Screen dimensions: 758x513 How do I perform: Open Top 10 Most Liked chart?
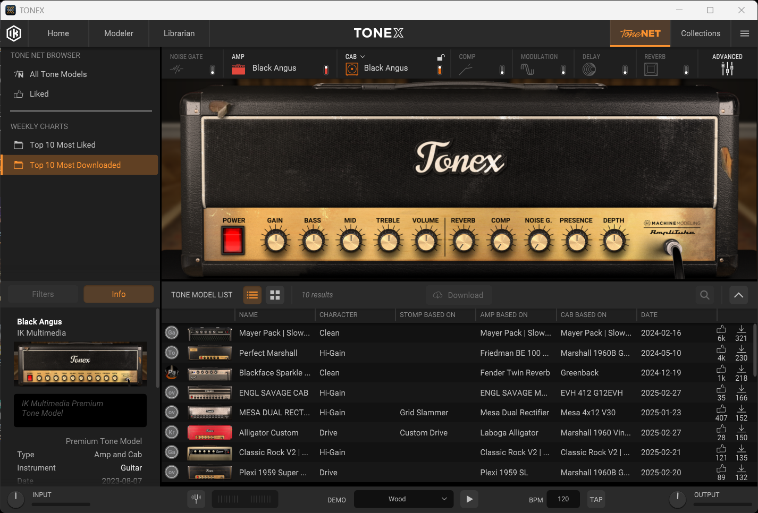pyautogui.click(x=80, y=145)
